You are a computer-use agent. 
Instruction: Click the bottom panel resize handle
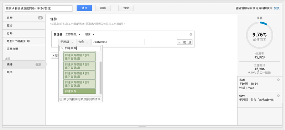pos(142,126)
